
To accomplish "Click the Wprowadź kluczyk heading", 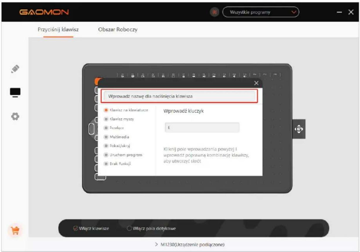I will click(x=183, y=111).
